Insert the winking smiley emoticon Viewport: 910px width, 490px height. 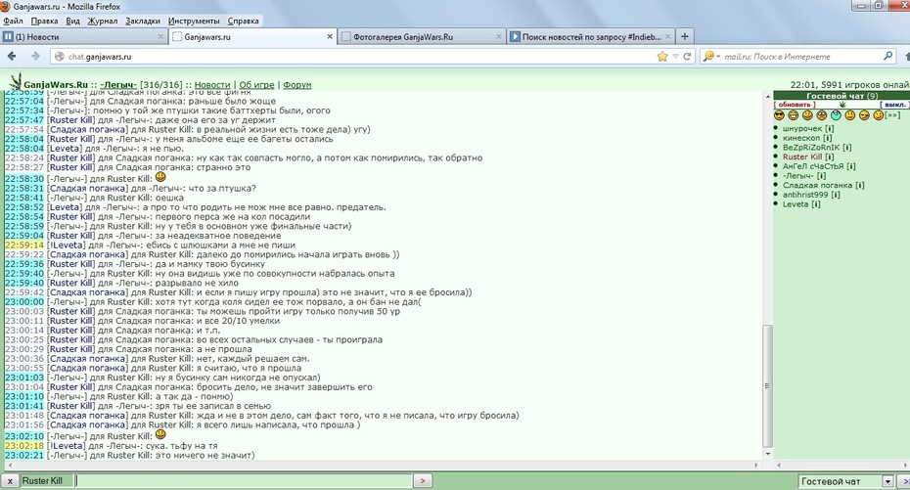(878, 115)
